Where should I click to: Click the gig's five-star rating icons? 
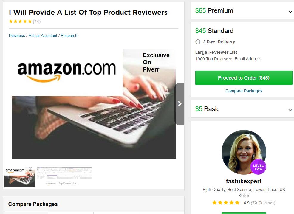click(x=20, y=21)
